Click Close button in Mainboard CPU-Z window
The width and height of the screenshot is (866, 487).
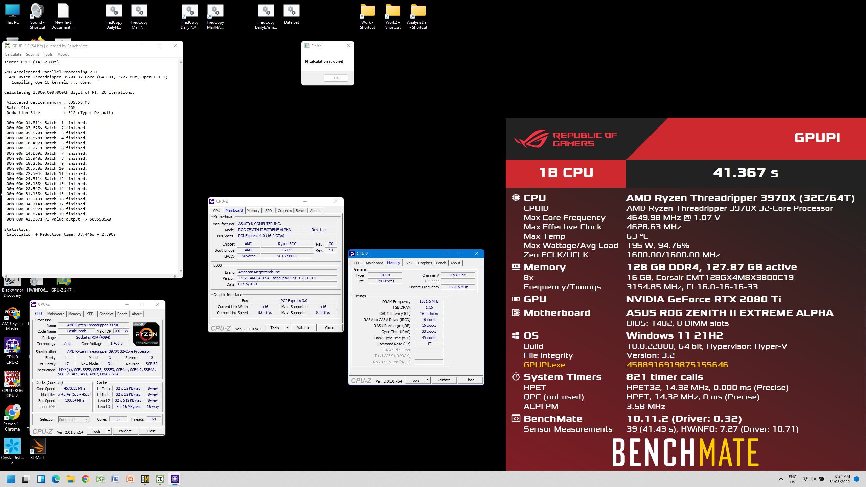[x=329, y=328]
